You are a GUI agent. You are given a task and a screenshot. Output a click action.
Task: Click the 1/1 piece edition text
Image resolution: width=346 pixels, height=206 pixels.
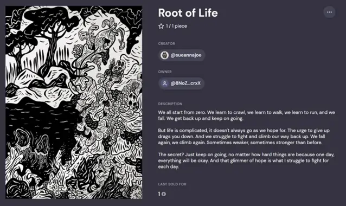176,26
